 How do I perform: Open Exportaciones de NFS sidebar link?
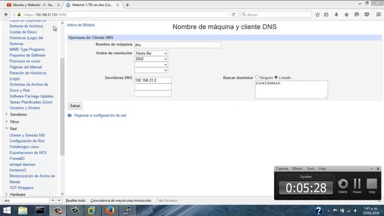pos(28,152)
